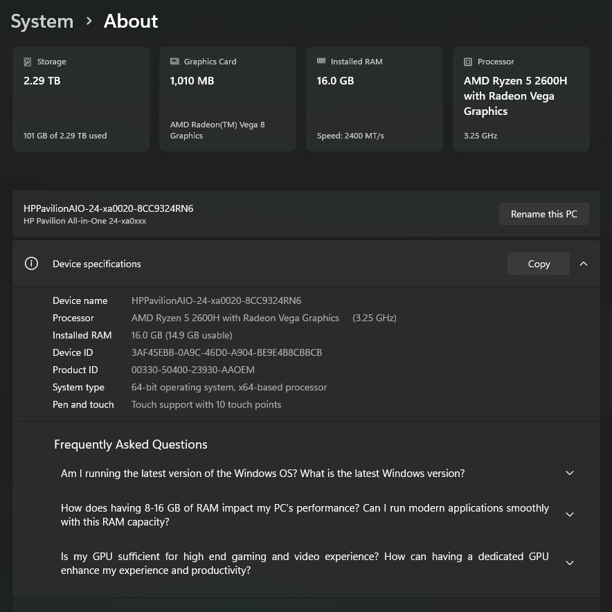Click the 16.0 GB (14.9 GB usable) text
This screenshot has height=612, width=612.
pos(181,335)
